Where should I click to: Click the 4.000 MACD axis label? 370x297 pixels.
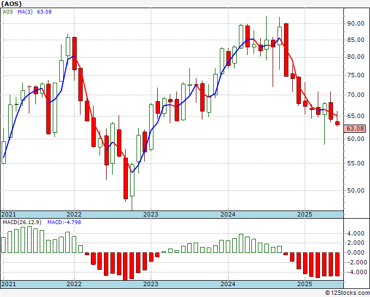click(356, 233)
